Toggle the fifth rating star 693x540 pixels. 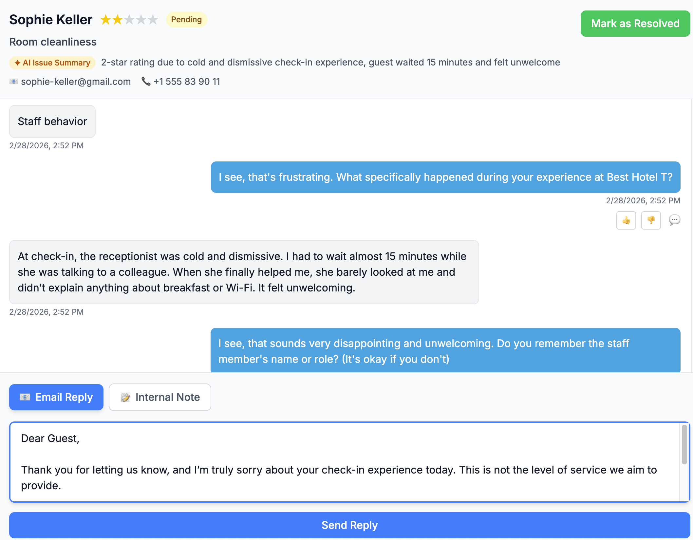[x=153, y=20]
